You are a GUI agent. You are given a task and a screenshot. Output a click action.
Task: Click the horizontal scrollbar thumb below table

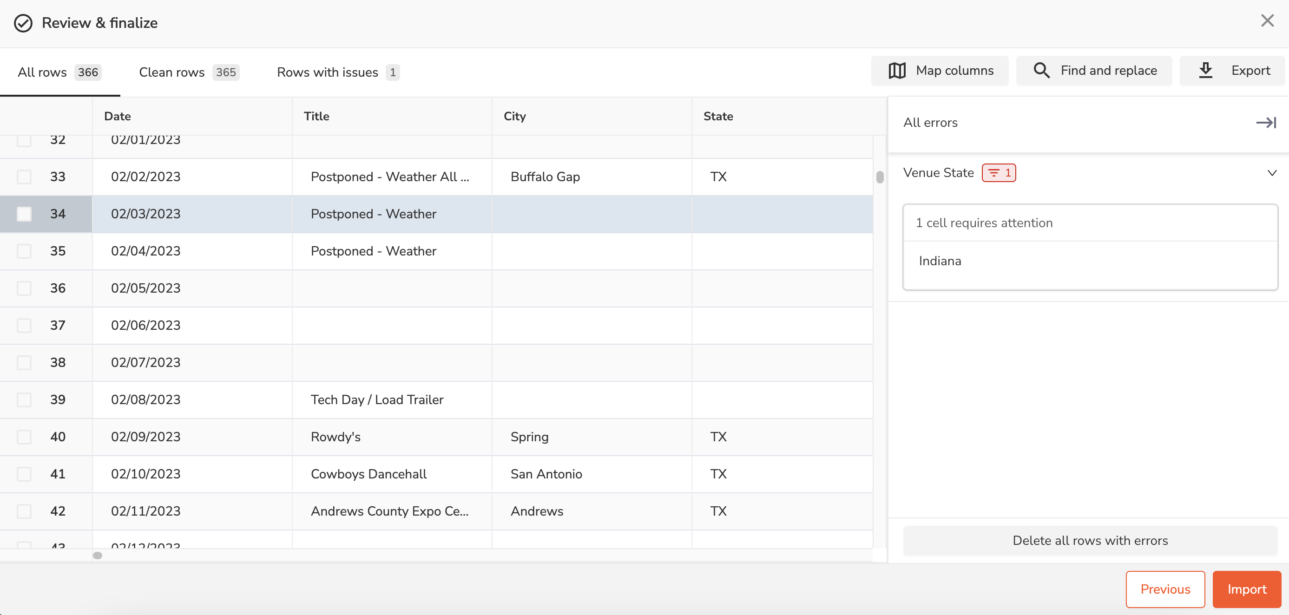tap(98, 556)
